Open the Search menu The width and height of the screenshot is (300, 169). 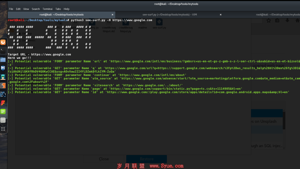[36, 9]
